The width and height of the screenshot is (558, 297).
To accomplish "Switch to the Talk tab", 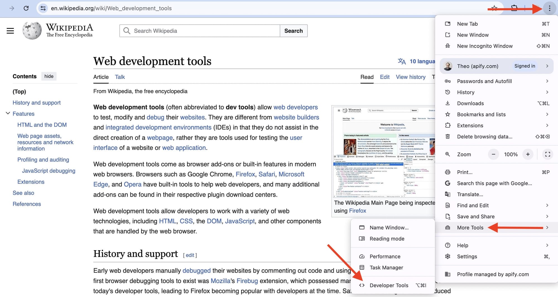I will [120, 77].
